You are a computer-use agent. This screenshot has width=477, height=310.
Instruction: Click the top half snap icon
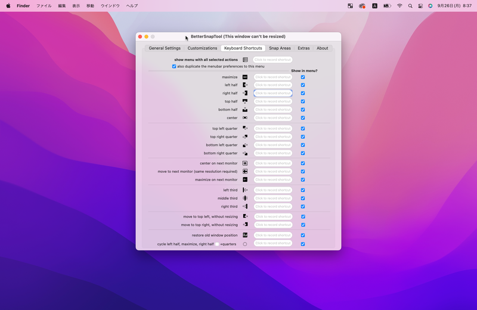pos(245,101)
